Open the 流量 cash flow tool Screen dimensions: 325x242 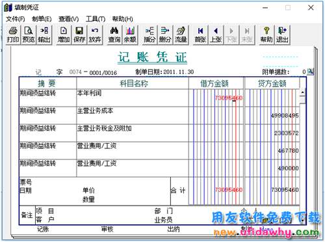(x=181, y=34)
